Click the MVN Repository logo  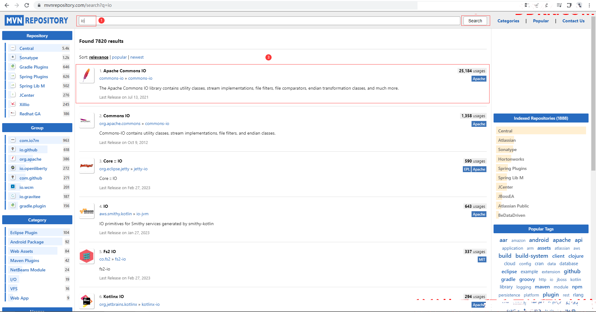point(36,20)
